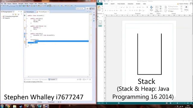Screen dimensions: 193x108
Task: Click the 'public class Account2 {' line
Action: (36, 16)
